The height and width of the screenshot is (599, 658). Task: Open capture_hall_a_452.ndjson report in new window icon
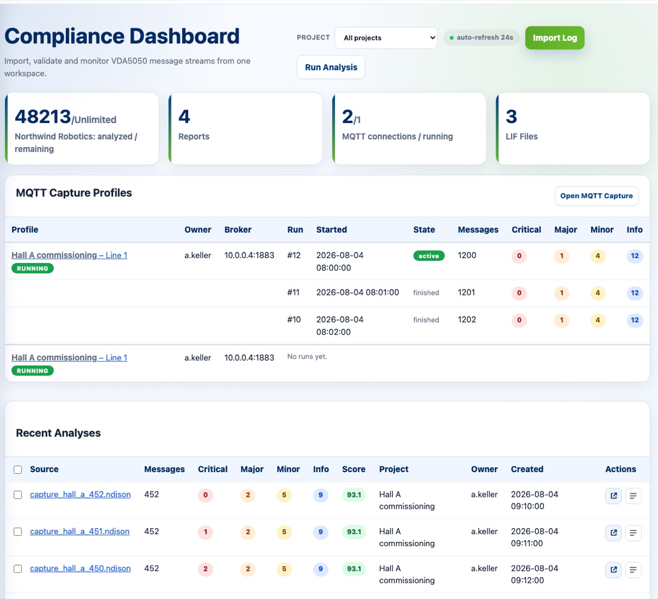(x=614, y=496)
